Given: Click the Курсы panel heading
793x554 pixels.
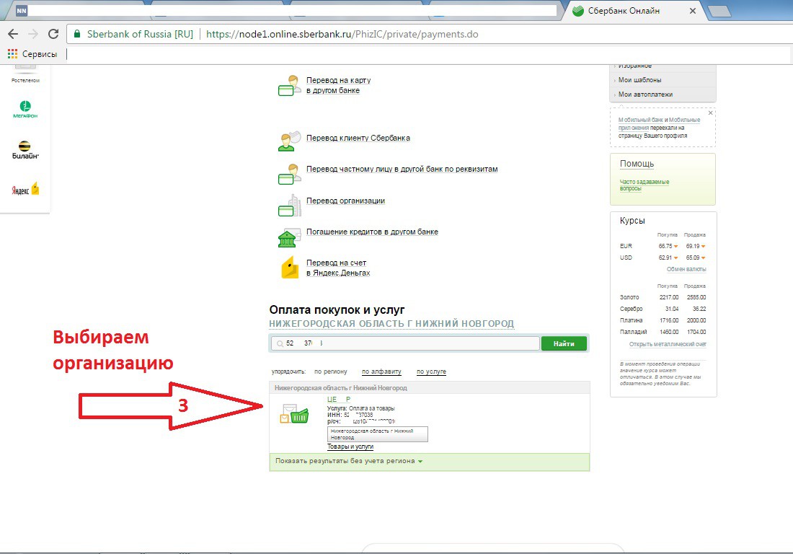Looking at the screenshot, I should pyautogui.click(x=632, y=221).
